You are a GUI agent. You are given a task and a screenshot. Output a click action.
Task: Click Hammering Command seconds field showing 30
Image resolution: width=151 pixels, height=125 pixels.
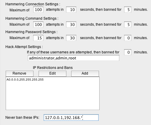pos(71,24)
